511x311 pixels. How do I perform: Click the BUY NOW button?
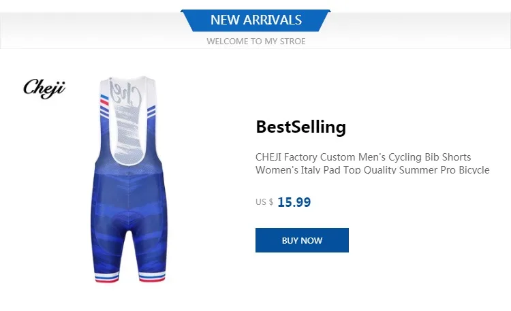[x=302, y=240]
